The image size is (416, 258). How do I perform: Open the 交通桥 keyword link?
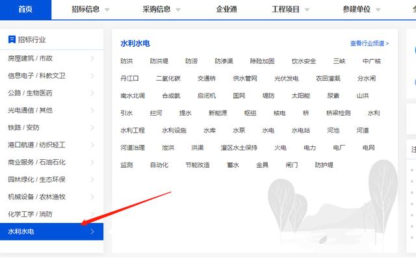click(207, 79)
